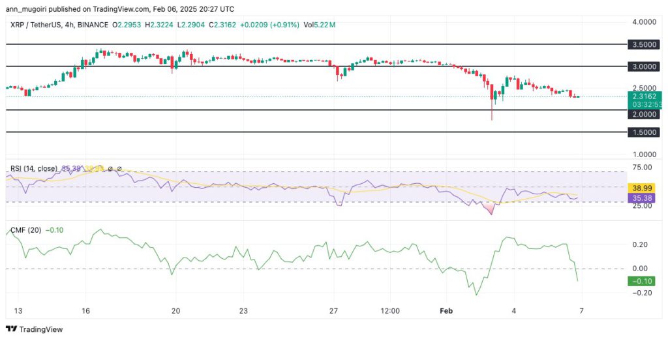This screenshot has height=339, width=668.
Task: Click the 4.0000 price axis label
Action: click(x=645, y=22)
